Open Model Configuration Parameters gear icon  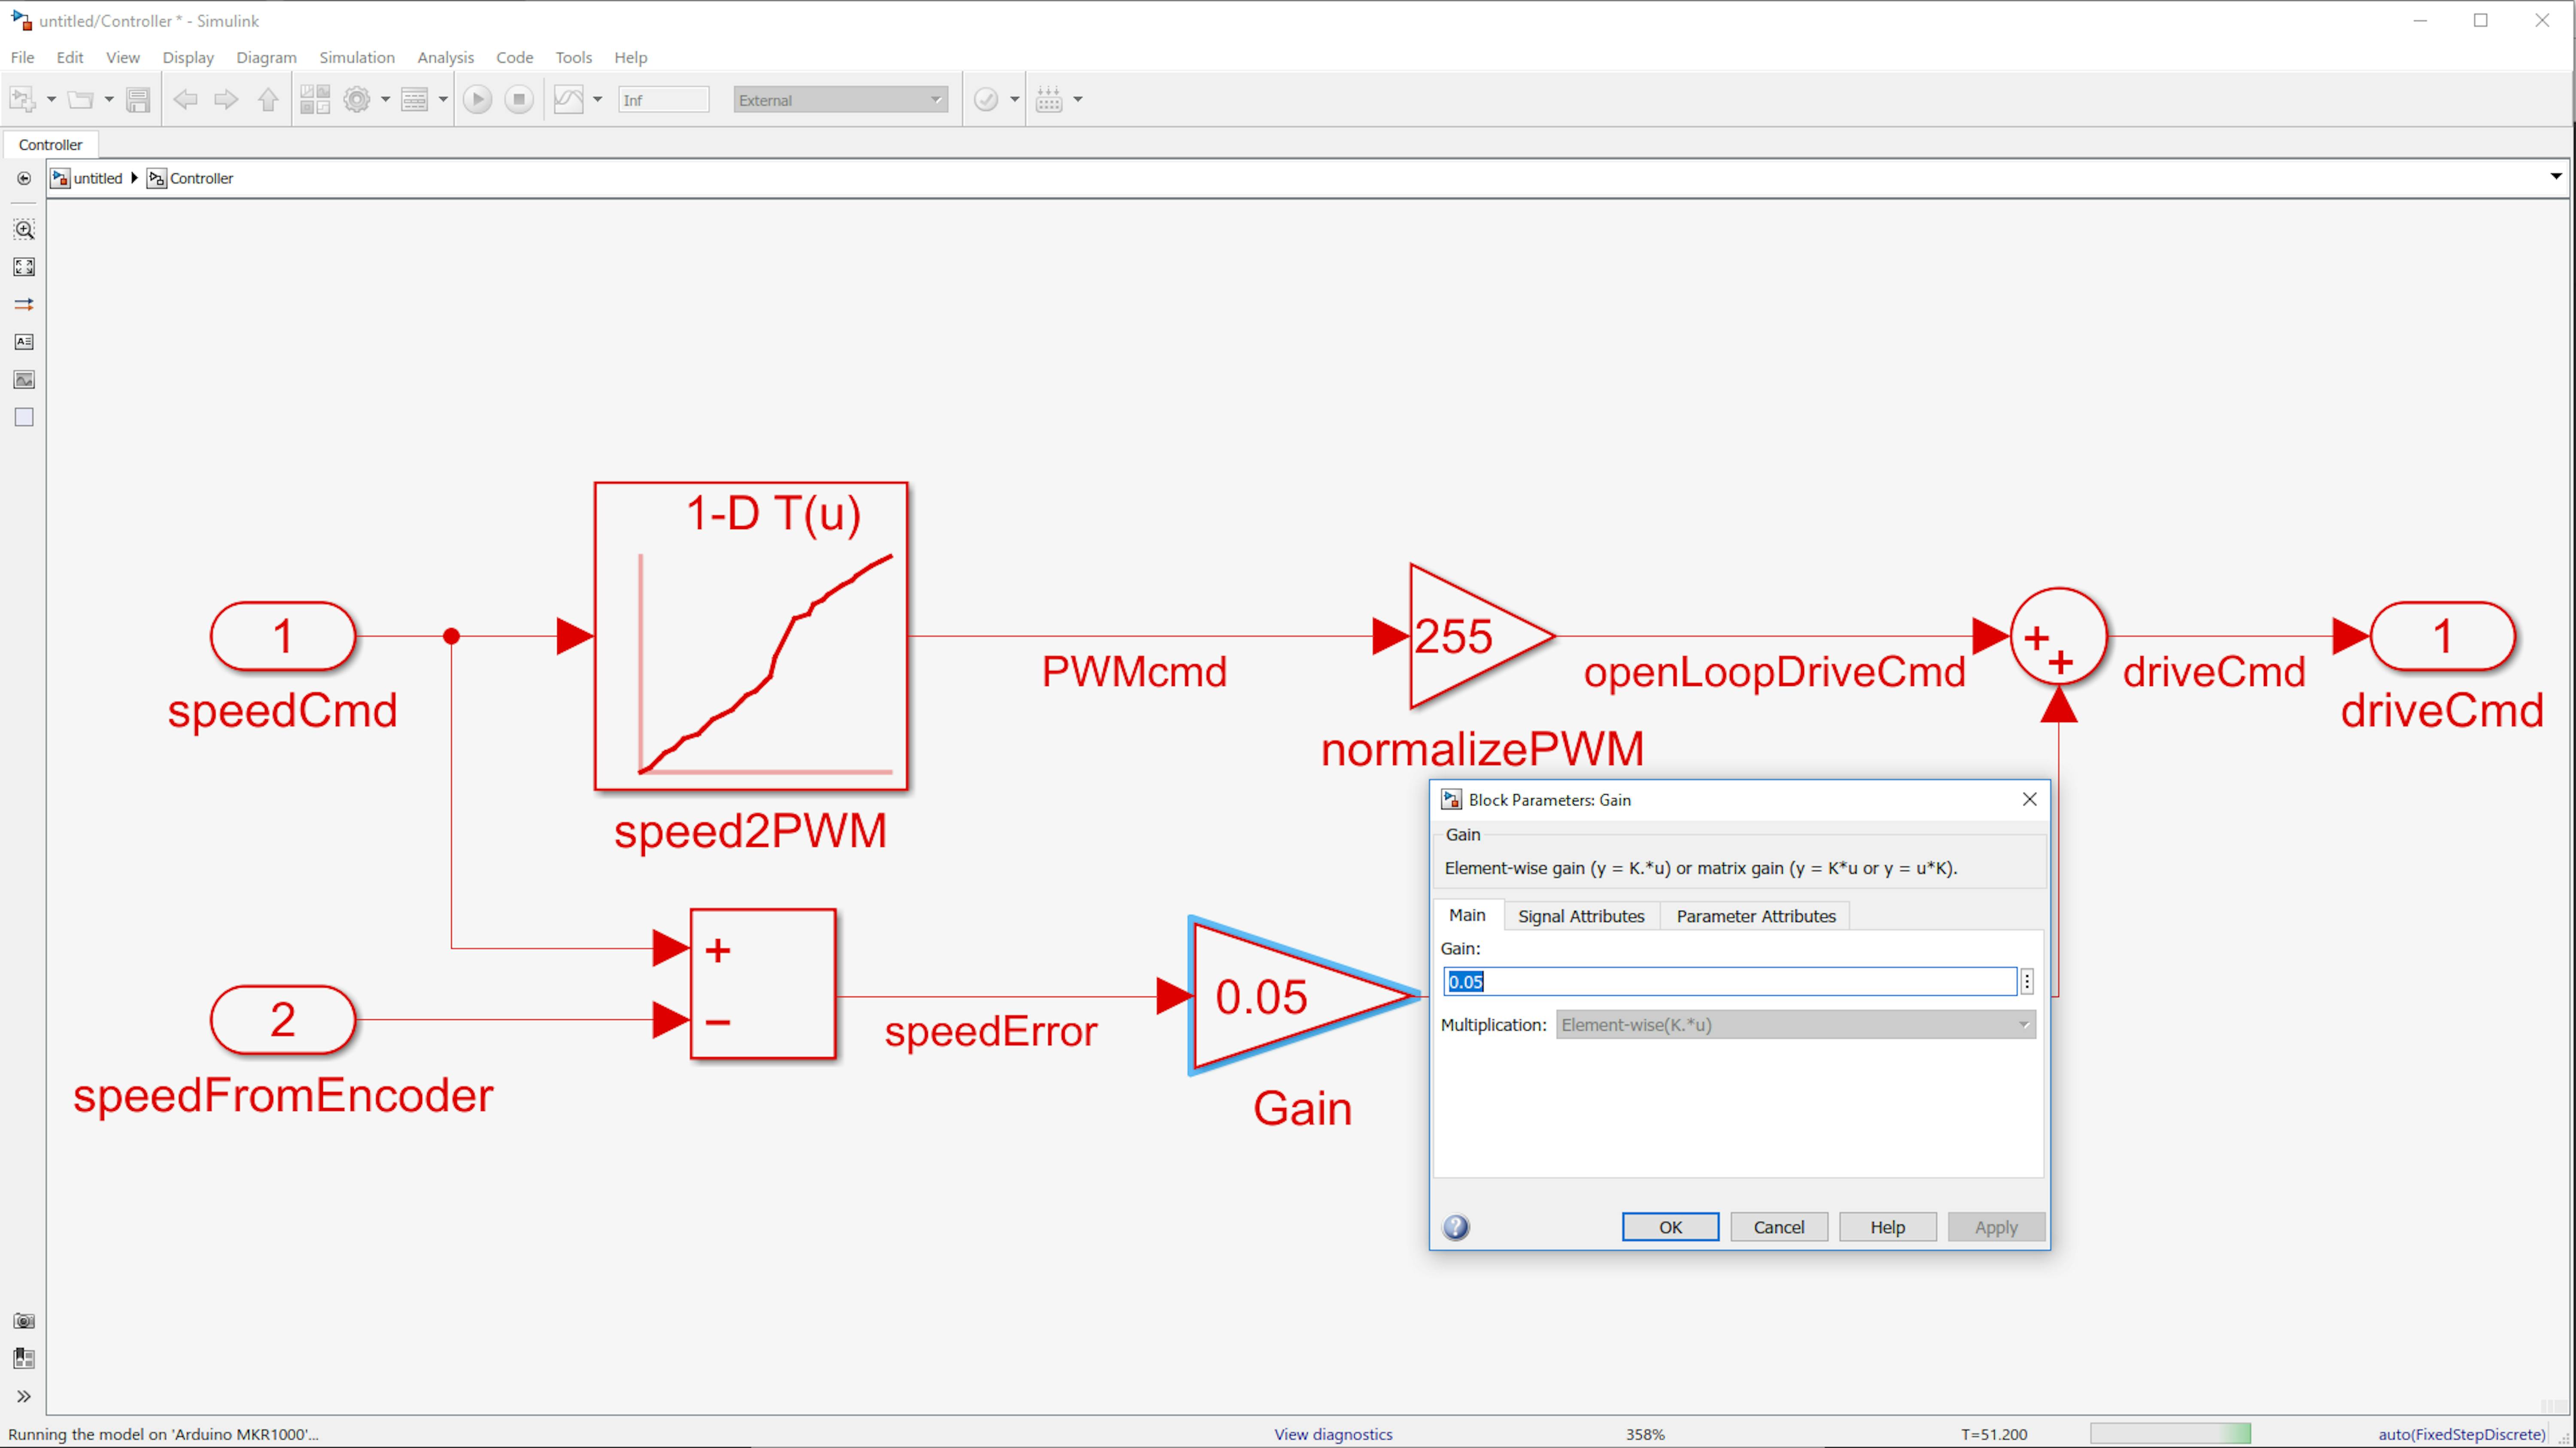[357, 100]
